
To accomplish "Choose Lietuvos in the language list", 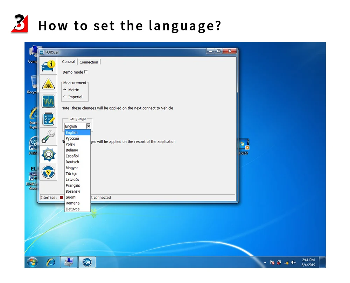I will pyautogui.click(x=77, y=209).
